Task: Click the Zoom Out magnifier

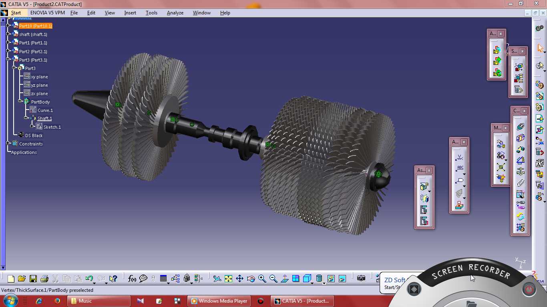Action: point(273,279)
